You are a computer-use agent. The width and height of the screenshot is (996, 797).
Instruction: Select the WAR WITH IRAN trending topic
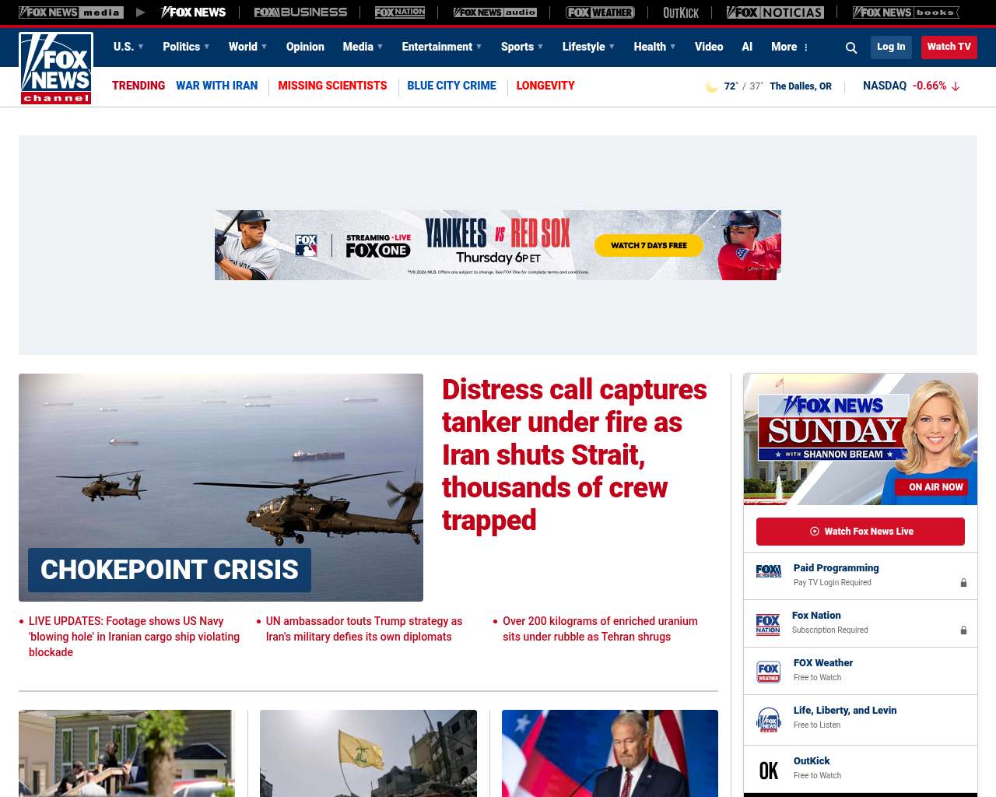coord(216,86)
